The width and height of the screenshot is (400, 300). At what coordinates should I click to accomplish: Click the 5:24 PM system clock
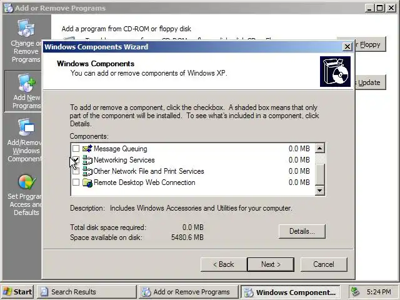tap(379, 292)
